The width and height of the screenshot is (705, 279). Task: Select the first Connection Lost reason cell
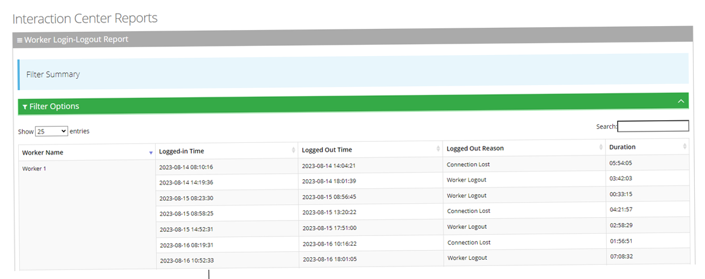(468, 164)
